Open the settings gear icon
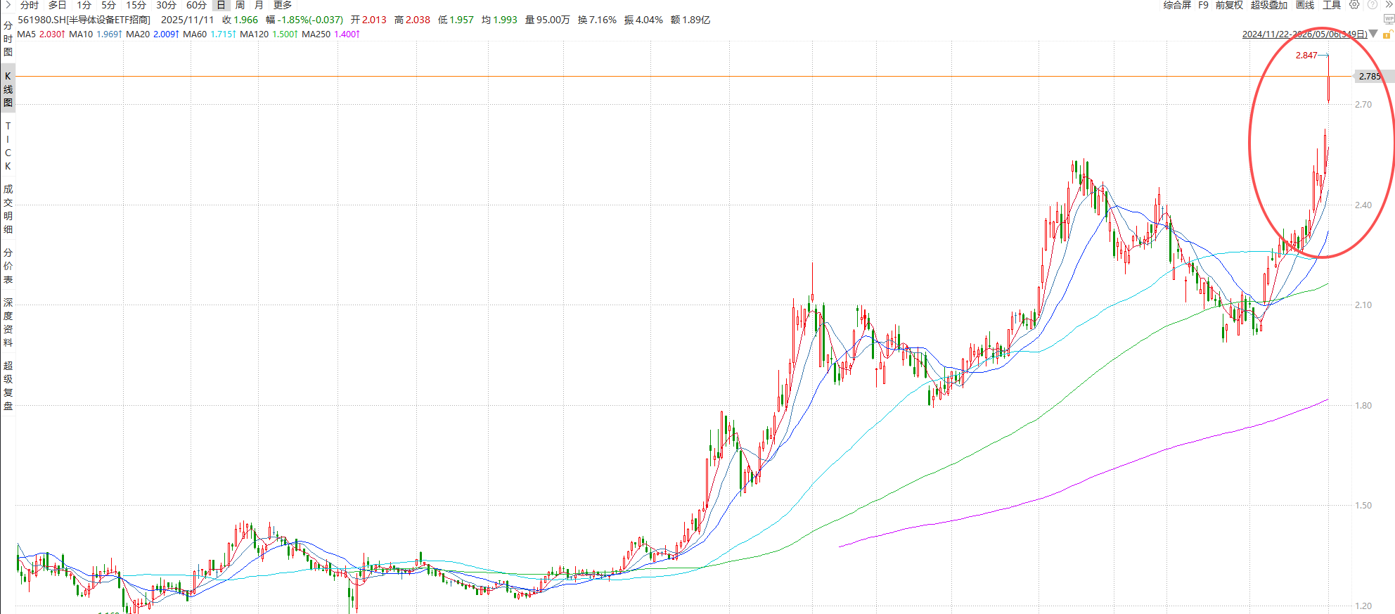Screen dimensions: 1395x614 click(1354, 5)
